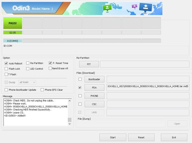Screen dimensions: 192x143
Task: Click the CSC file button
Action: tap(94, 104)
